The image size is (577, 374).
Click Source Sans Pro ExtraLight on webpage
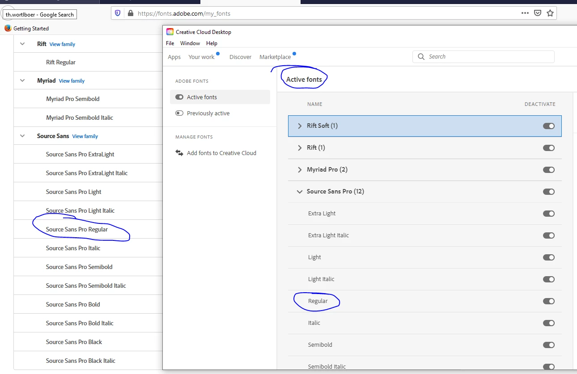click(80, 154)
